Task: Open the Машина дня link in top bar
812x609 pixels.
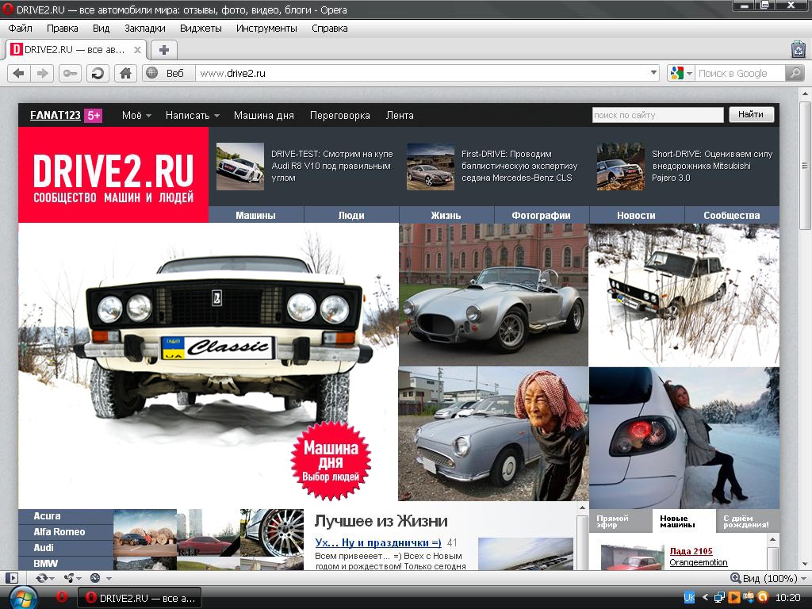Action: click(263, 116)
